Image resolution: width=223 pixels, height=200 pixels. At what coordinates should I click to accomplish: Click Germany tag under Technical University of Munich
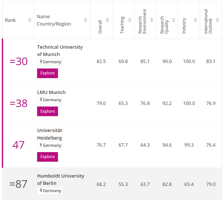(x=50, y=62)
